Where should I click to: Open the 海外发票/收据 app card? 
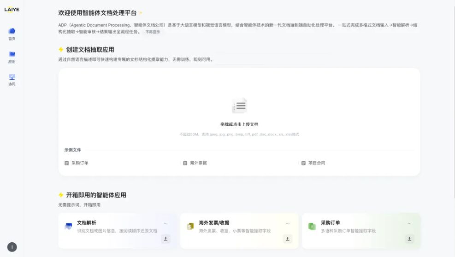239,231
